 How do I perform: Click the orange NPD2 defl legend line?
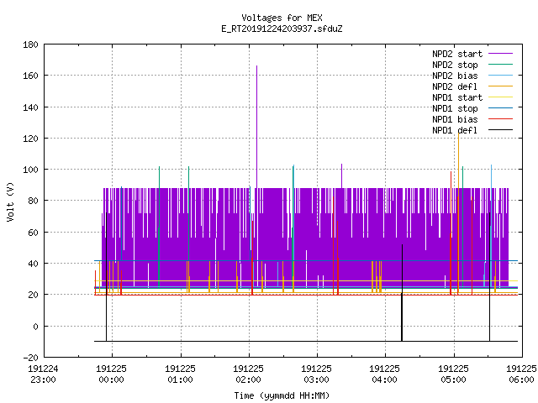pyautogui.click(x=500, y=86)
